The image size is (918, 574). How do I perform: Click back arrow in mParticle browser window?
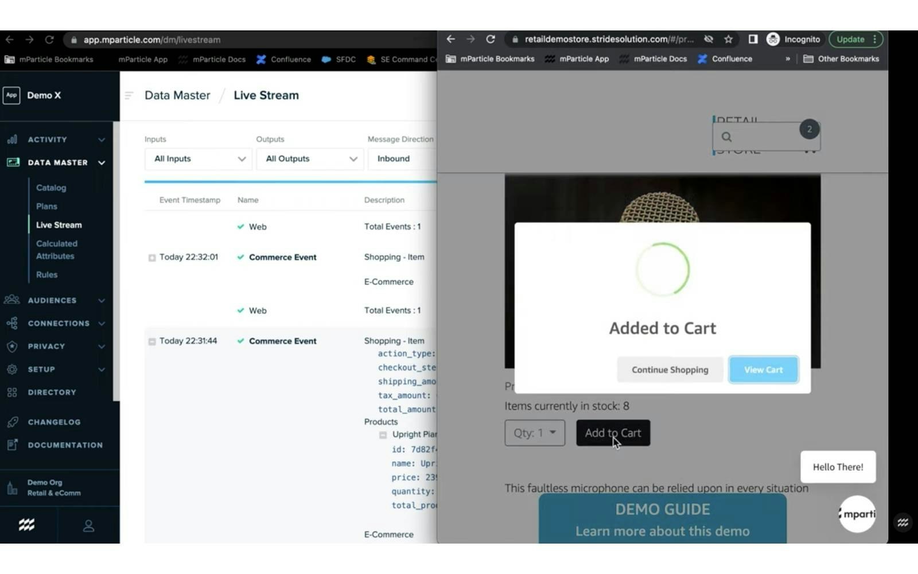tap(10, 40)
